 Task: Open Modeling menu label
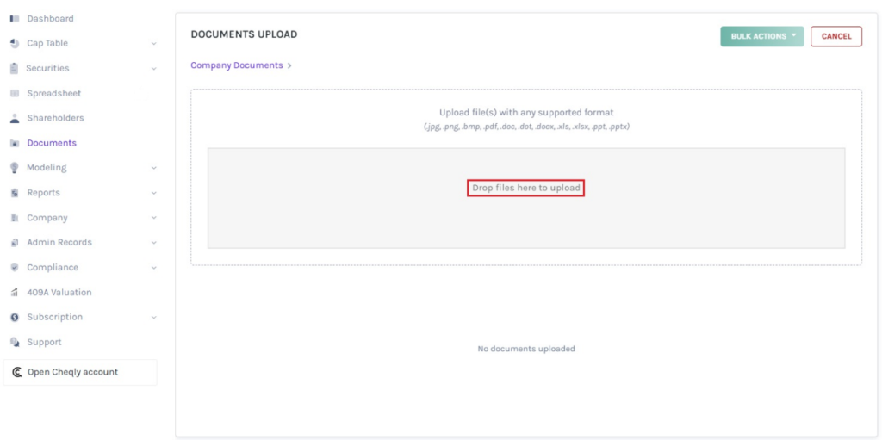pyautogui.click(x=47, y=168)
